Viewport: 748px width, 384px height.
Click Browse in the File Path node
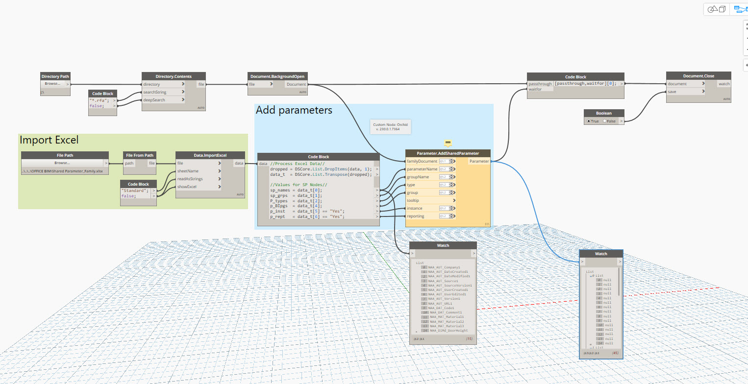tap(62, 163)
